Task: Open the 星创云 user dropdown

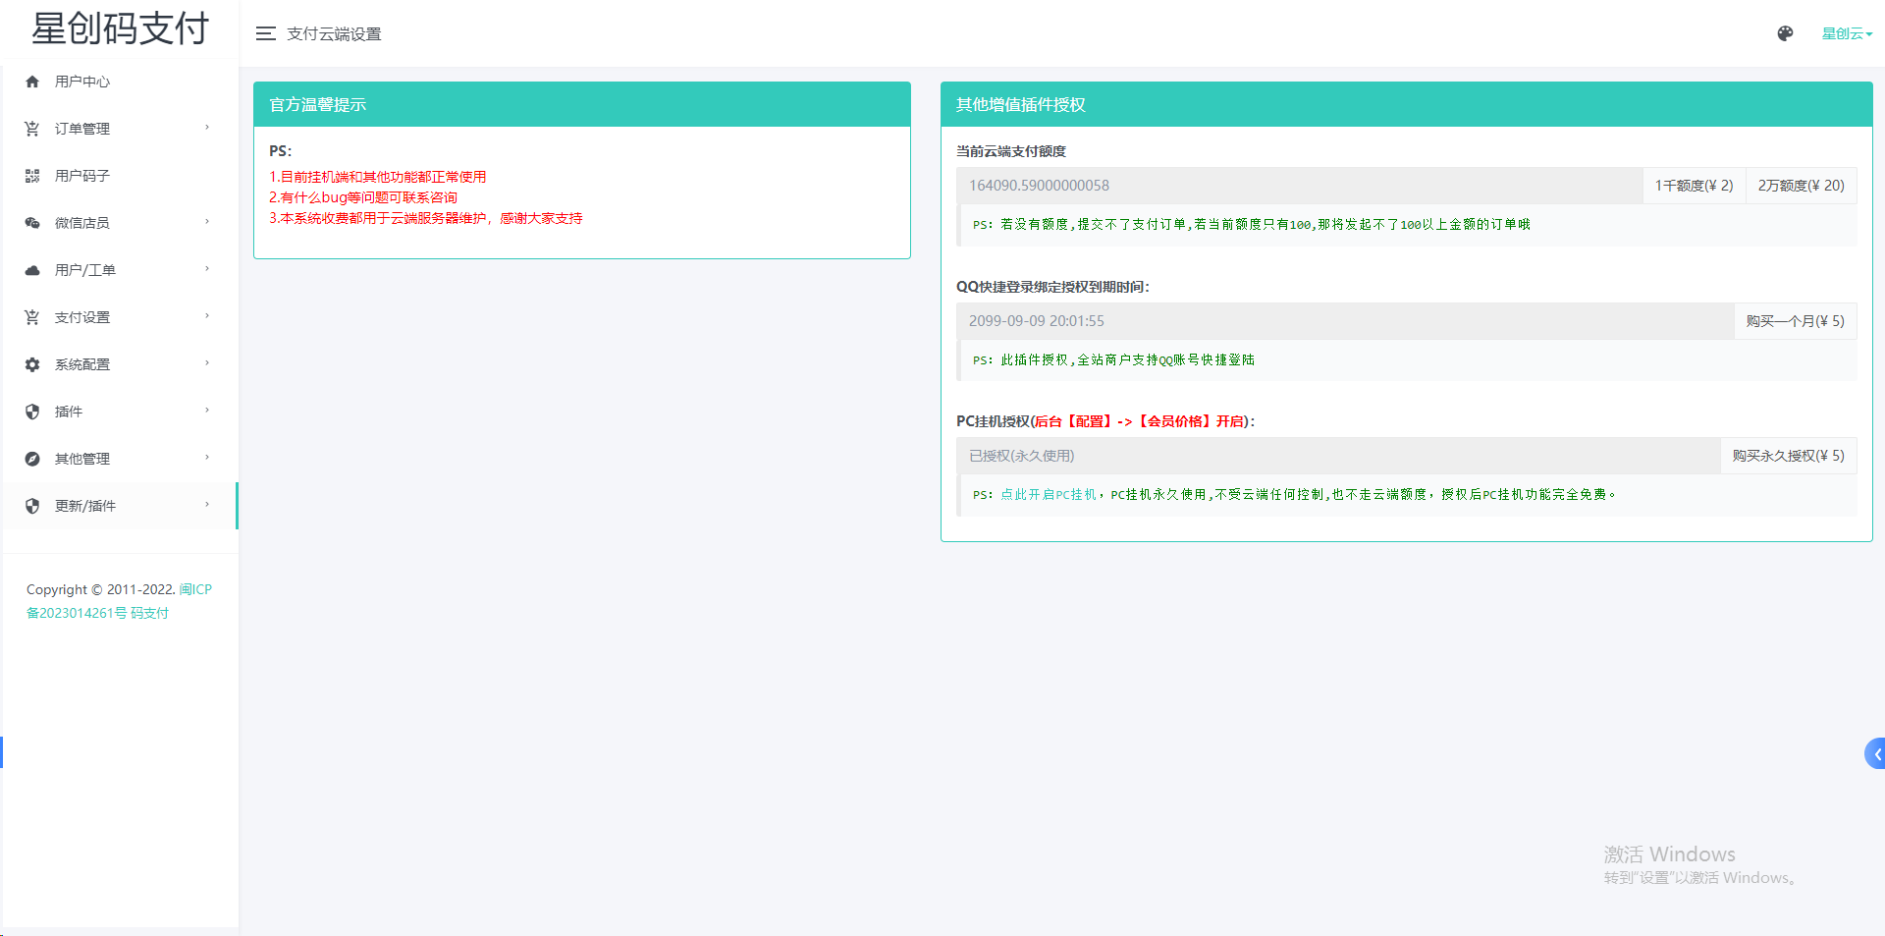Action: [1846, 33]
